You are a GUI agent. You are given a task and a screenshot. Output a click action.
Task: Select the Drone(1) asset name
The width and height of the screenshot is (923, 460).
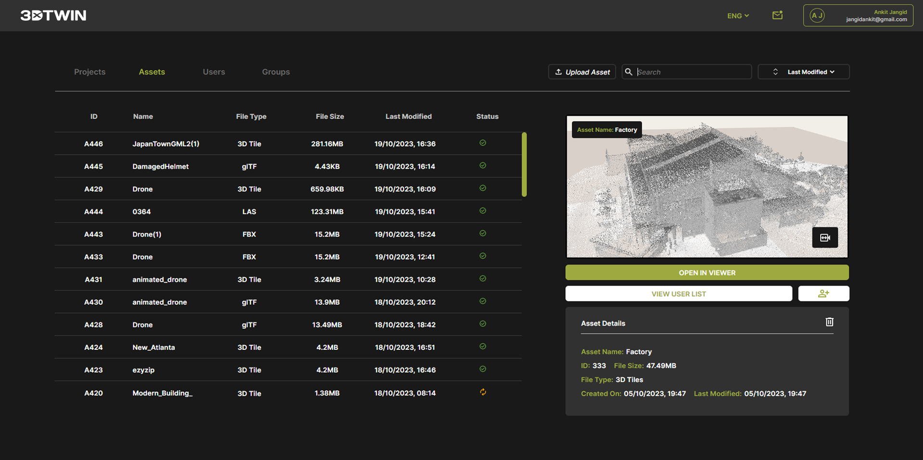(x=147, y=234)
